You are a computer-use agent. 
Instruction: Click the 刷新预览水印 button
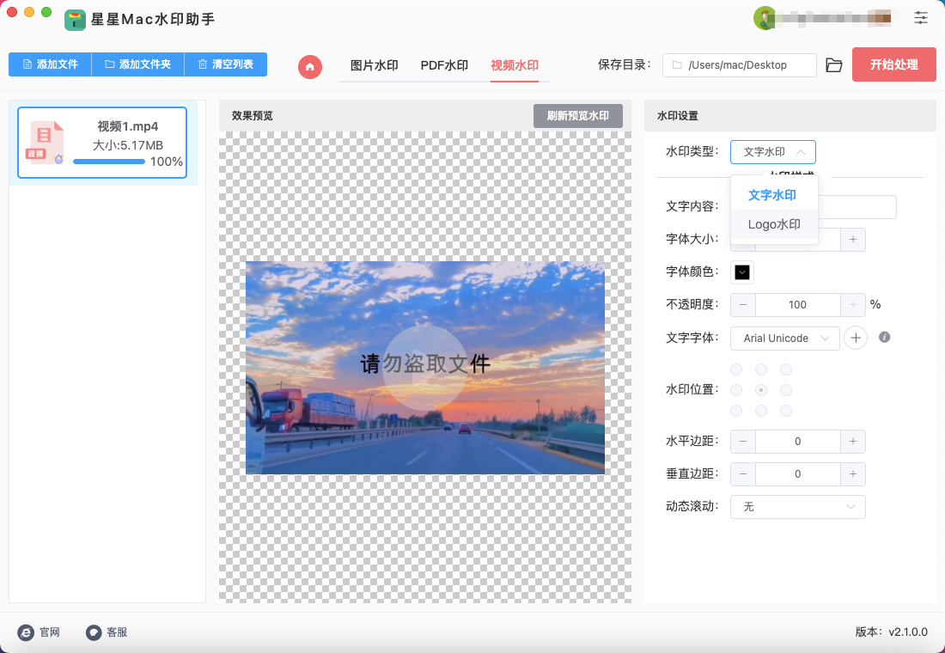point(577,116)
